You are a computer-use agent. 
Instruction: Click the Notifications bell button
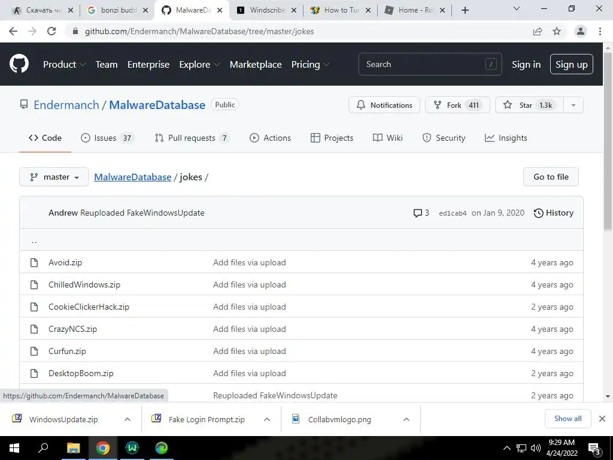(384, 105)
